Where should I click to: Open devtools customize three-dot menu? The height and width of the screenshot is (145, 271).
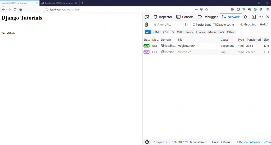coord(261,17)
